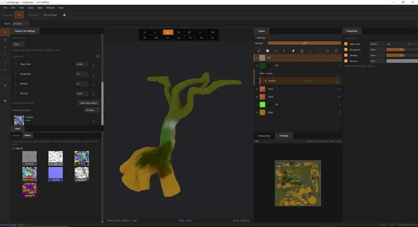Select the G tool in the left sidebar
The height and width of the screenshot is (227, 418).
coord(5,70)
